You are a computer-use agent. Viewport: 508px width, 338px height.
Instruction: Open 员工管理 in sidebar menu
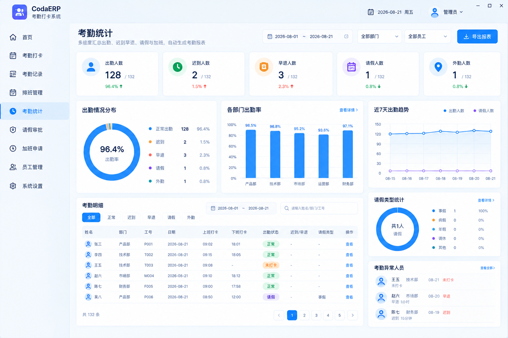click(35, 167)
